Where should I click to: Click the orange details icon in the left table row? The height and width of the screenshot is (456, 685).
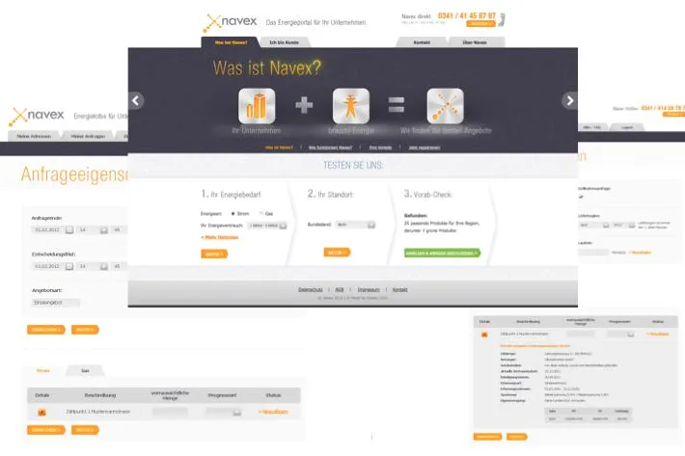(41, 412)
